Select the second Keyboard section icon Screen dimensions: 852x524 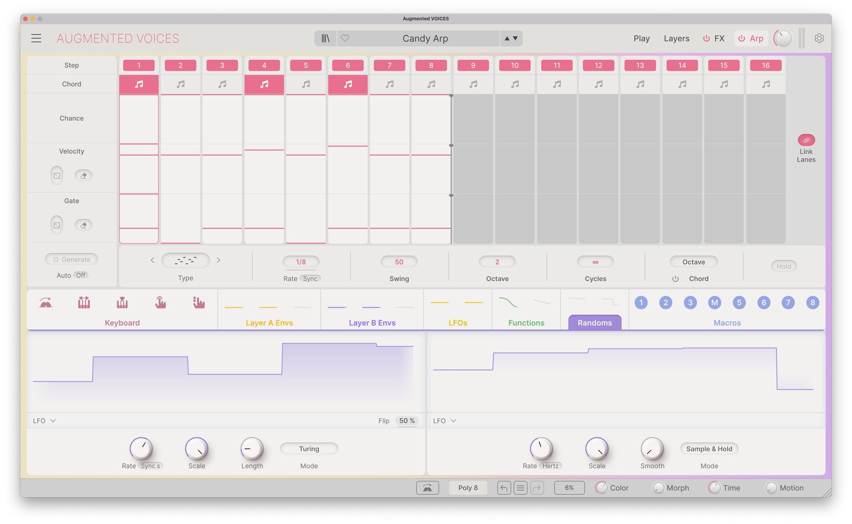[84, 302]
